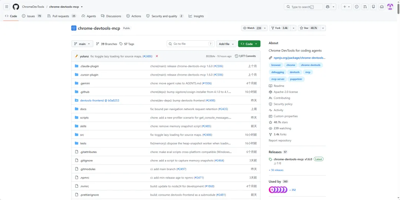View Security policy
This screenshot has width=400, height=200.
pyautogui.click(x=281, y=104)
